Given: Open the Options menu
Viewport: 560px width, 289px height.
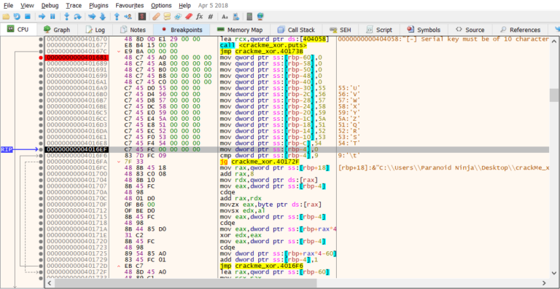Looking at the screenshot, I should coord(161,5).
